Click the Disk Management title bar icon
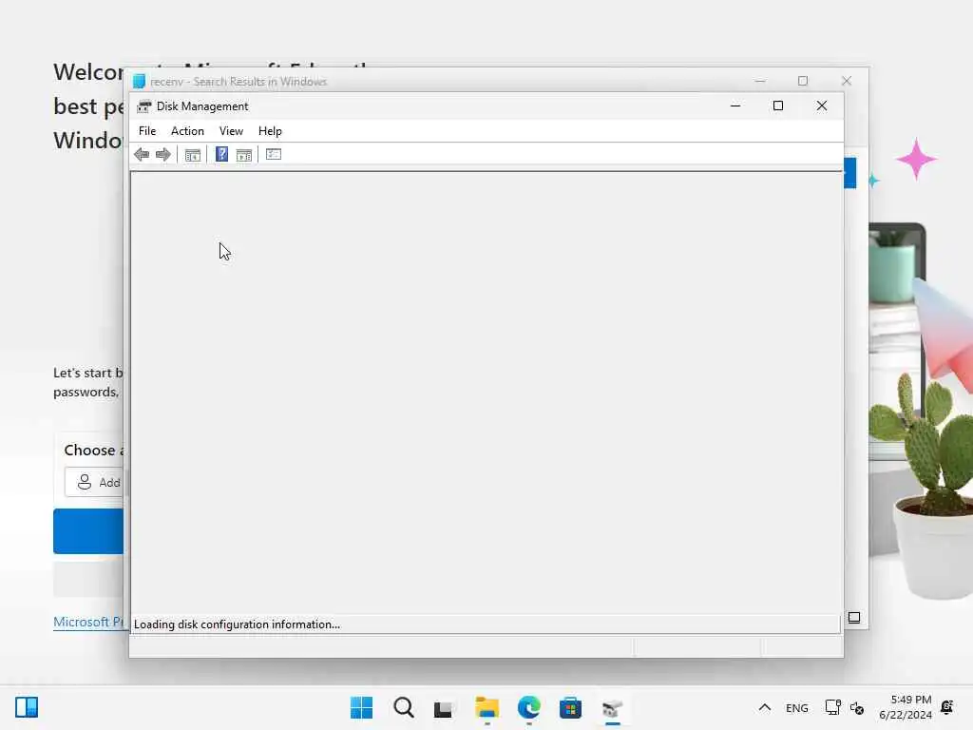 pyautogui.click(x=144, y=106)
